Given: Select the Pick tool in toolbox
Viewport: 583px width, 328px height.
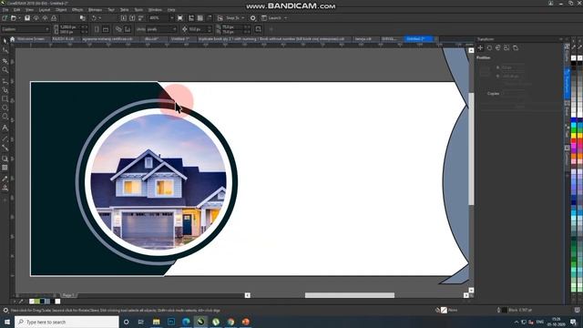Looking at the screenshot, I should pyautogui.click(x=5, y=40).
